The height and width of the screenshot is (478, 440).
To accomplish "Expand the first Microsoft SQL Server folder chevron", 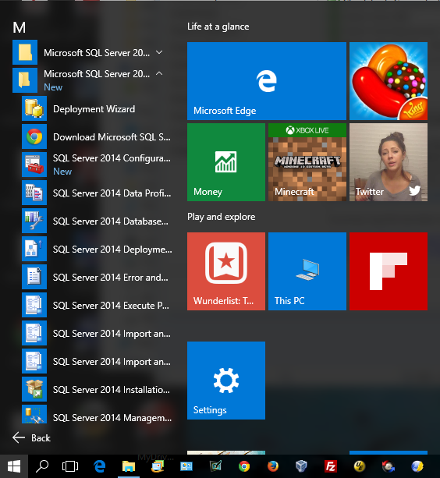I will [x=159, y=52].
